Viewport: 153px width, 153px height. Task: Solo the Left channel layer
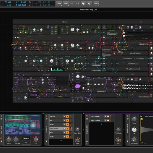[105, 116]
